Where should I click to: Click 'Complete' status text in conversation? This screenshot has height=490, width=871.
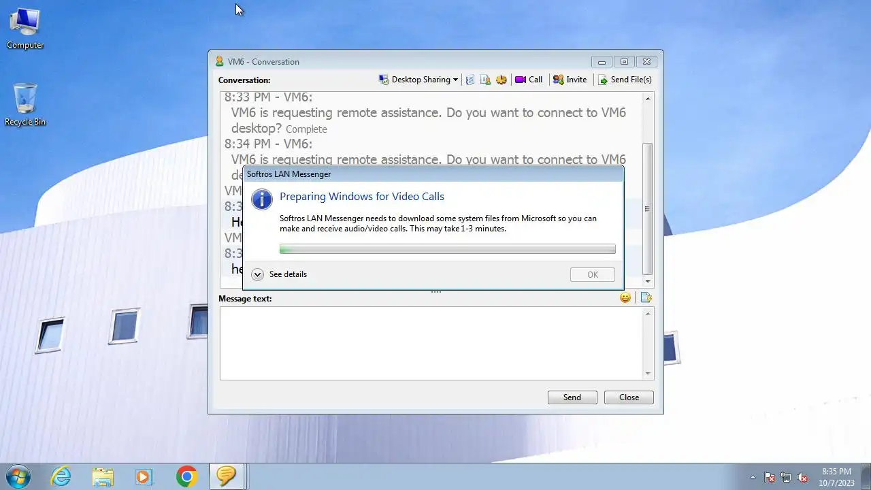coord(306,129)
